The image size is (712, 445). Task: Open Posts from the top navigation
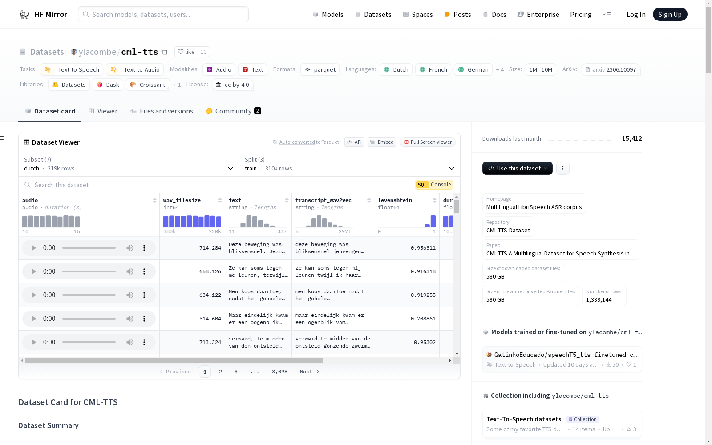pyautogui.click(x=457, y=15)
